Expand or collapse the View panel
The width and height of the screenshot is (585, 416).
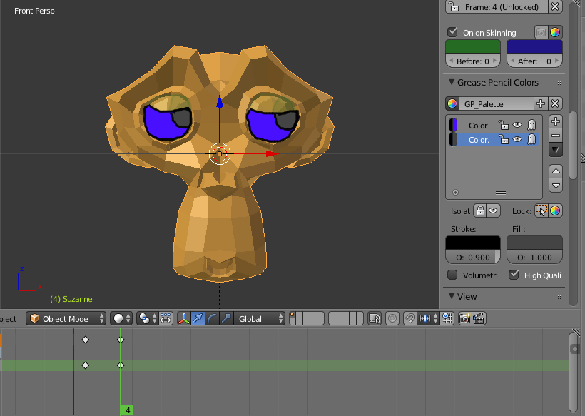[x=452, y=296]
